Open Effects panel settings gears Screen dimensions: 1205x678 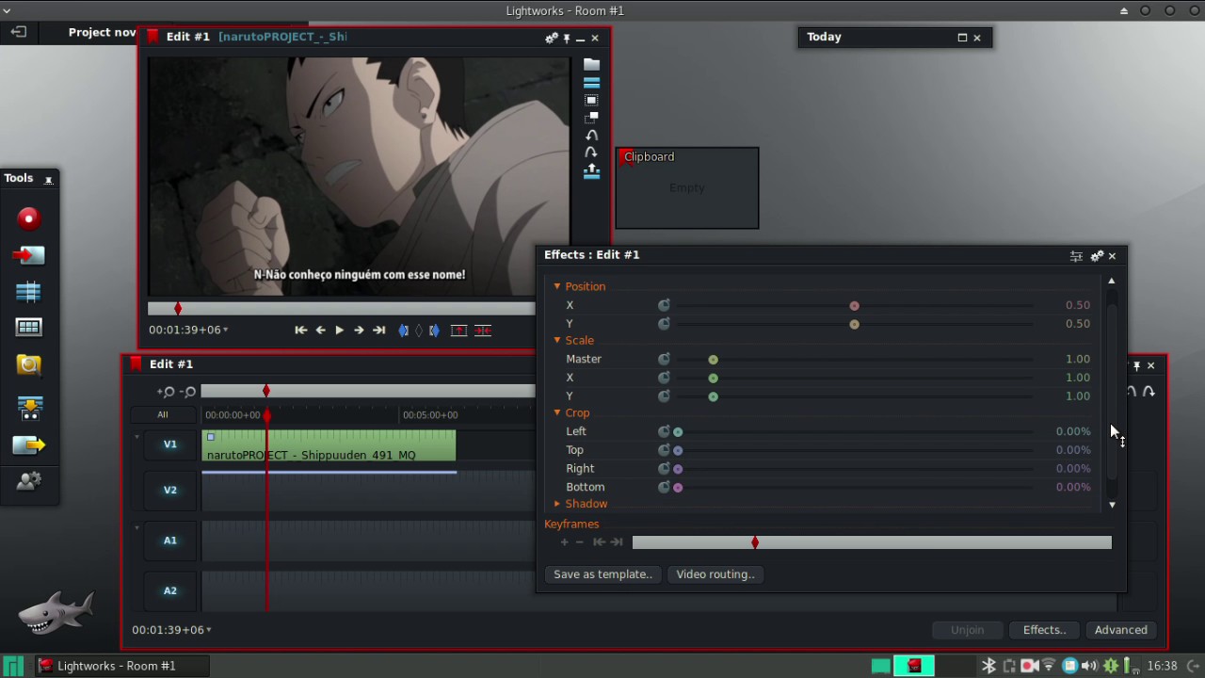click(1097, 256)
